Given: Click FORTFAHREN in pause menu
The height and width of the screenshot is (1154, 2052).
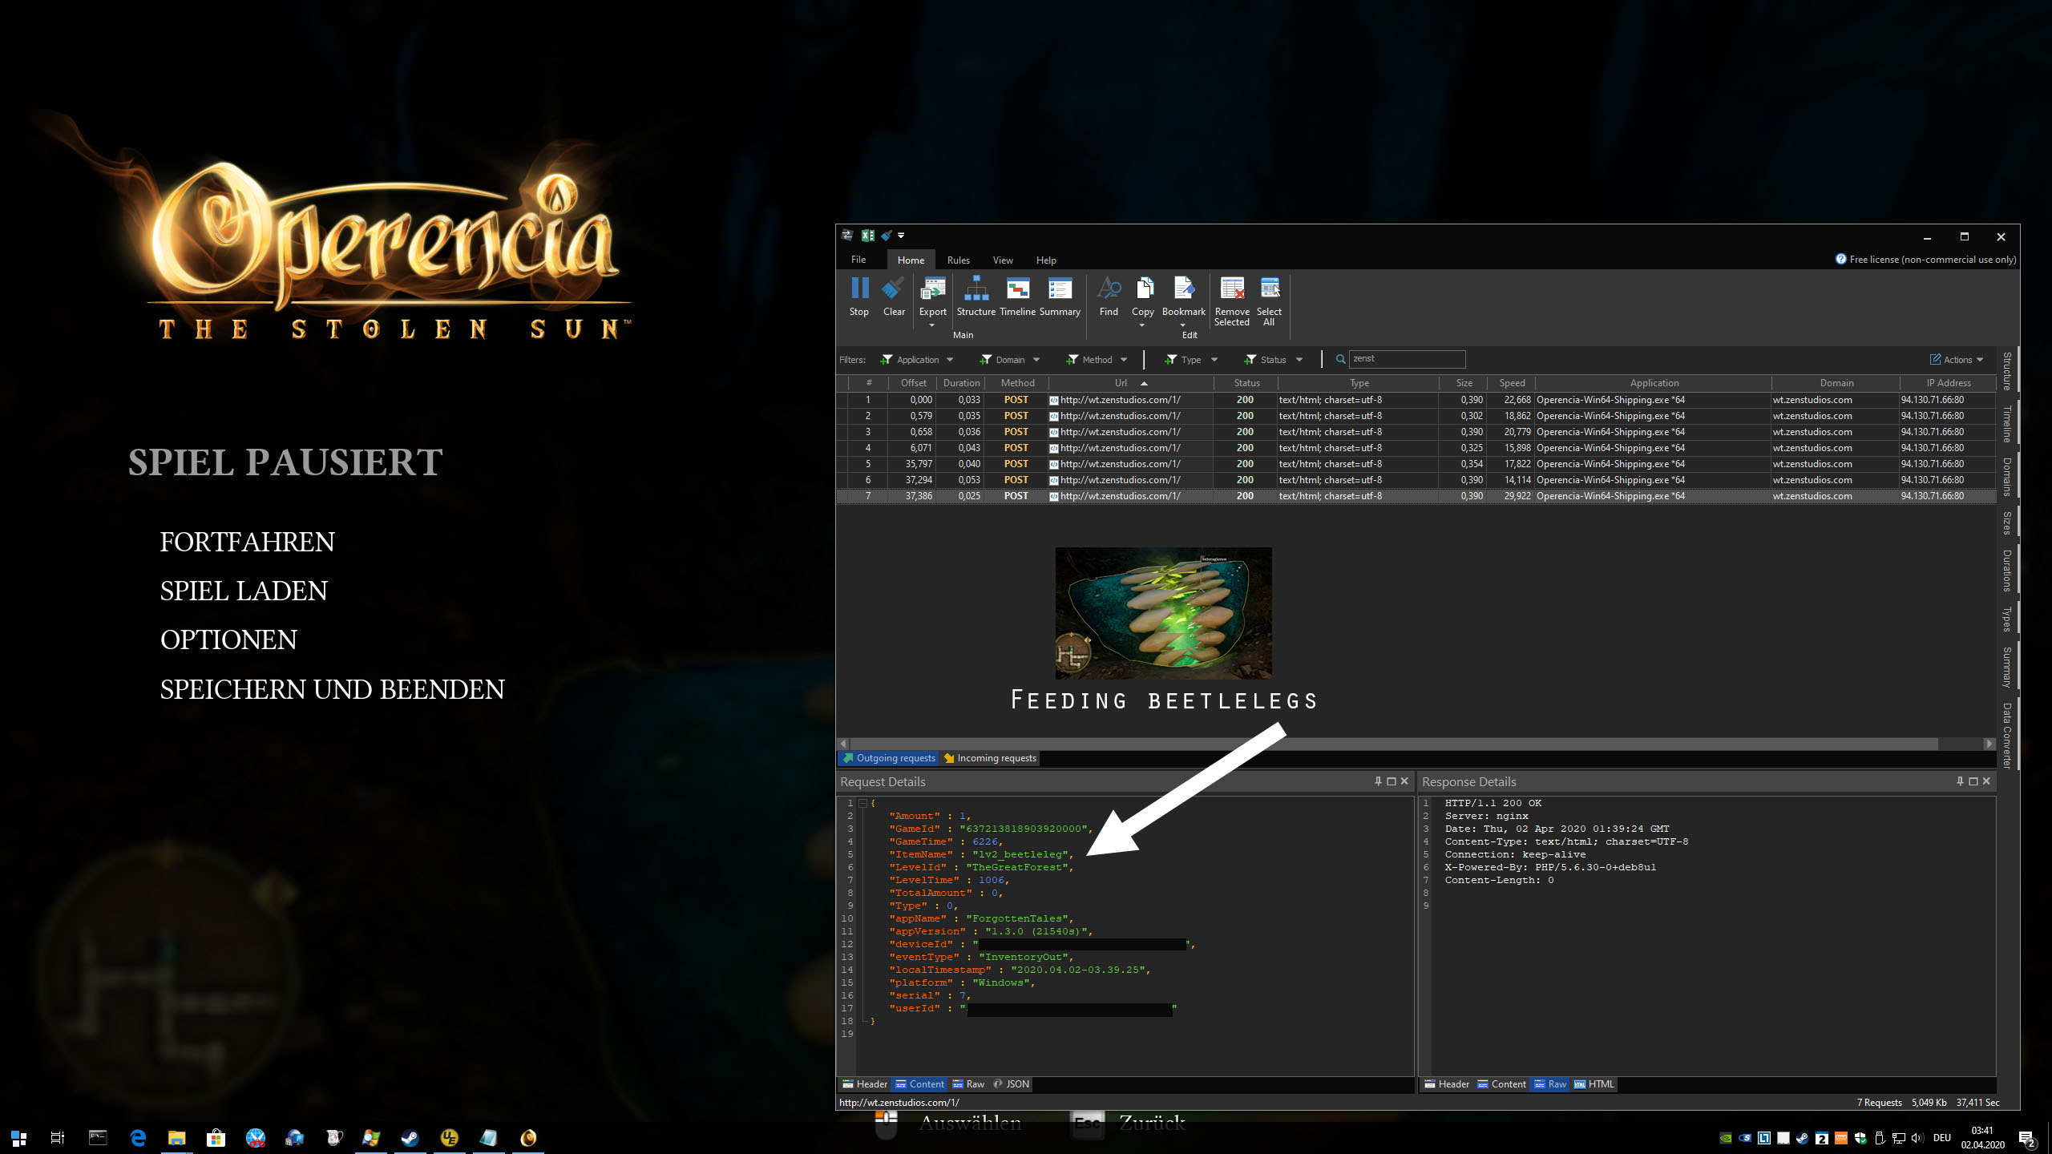Looking at the screenshot, I should [x=247, y=543].
